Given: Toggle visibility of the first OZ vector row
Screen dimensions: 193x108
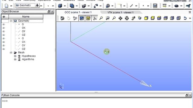Looking at the screenshot, I should pos(4,35).
